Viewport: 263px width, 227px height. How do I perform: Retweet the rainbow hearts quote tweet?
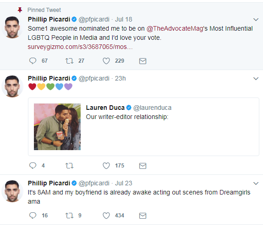69,166
